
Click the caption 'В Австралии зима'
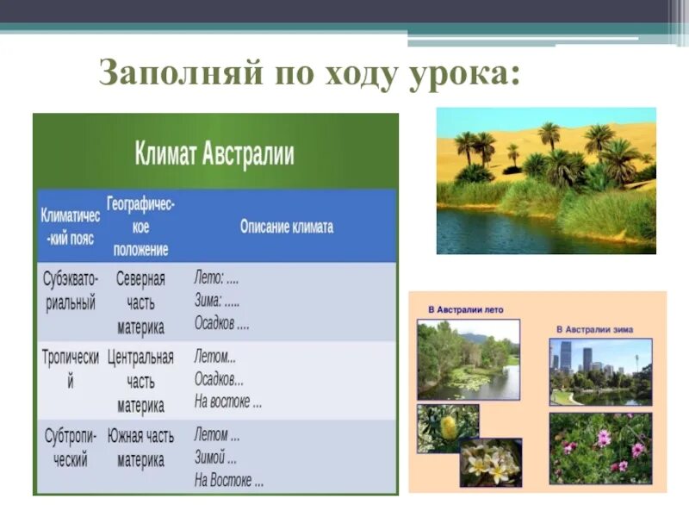tap(594, 330)
